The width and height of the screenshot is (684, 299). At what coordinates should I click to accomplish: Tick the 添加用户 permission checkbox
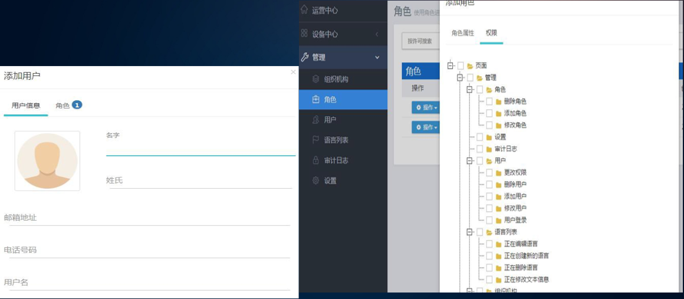click(x=489, y=196)
